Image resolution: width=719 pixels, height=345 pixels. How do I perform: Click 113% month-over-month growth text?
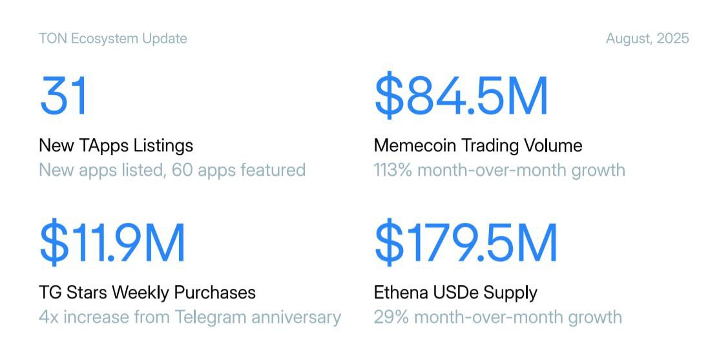[499, 170]
